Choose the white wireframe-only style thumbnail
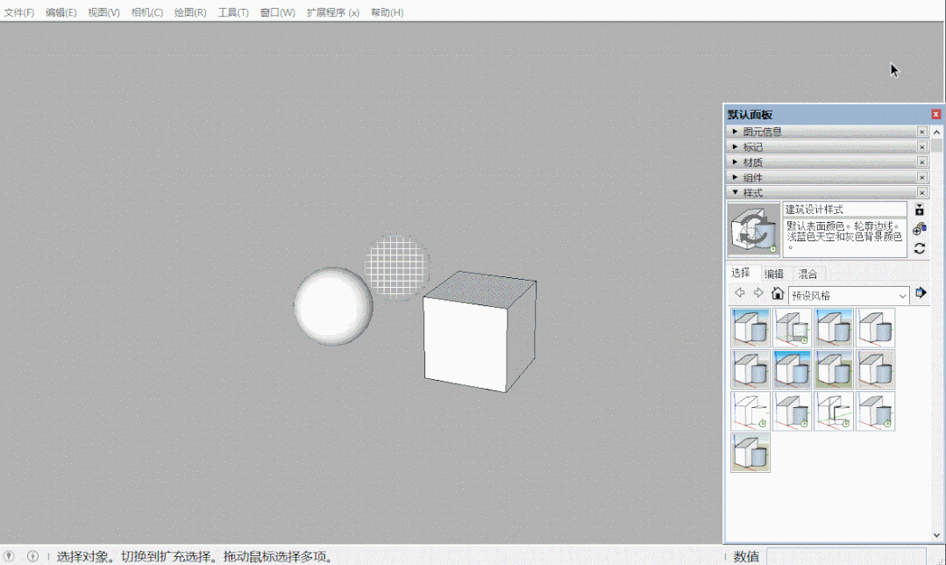Screen dimensions: 946x565 click(x=750, y=411)
